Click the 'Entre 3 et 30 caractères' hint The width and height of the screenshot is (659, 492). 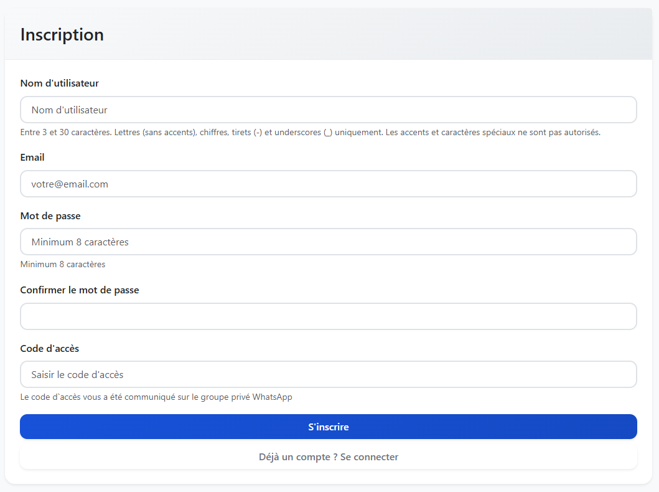[65, 133]
